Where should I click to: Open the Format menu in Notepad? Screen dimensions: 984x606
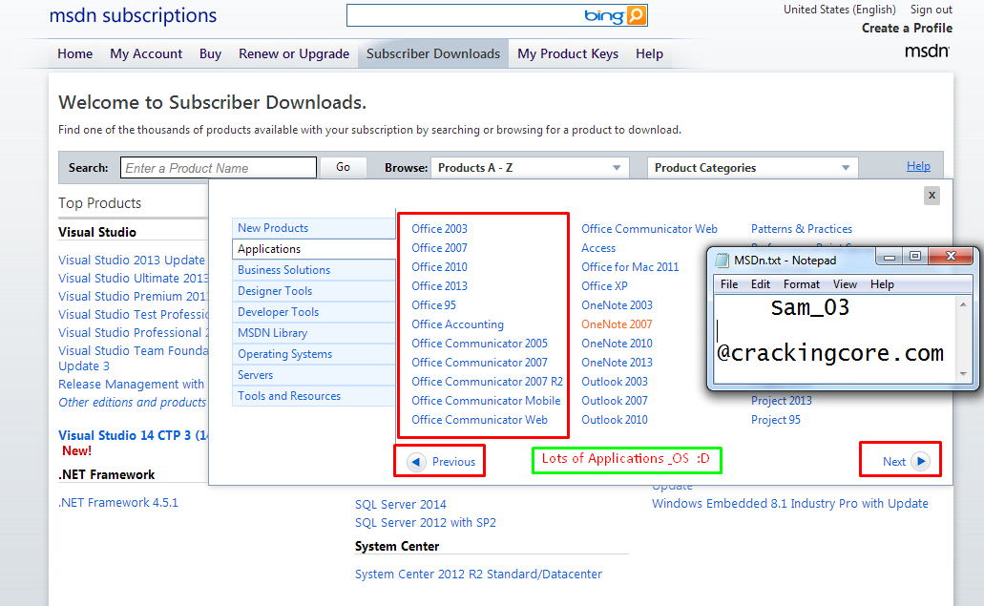(802, 284)
